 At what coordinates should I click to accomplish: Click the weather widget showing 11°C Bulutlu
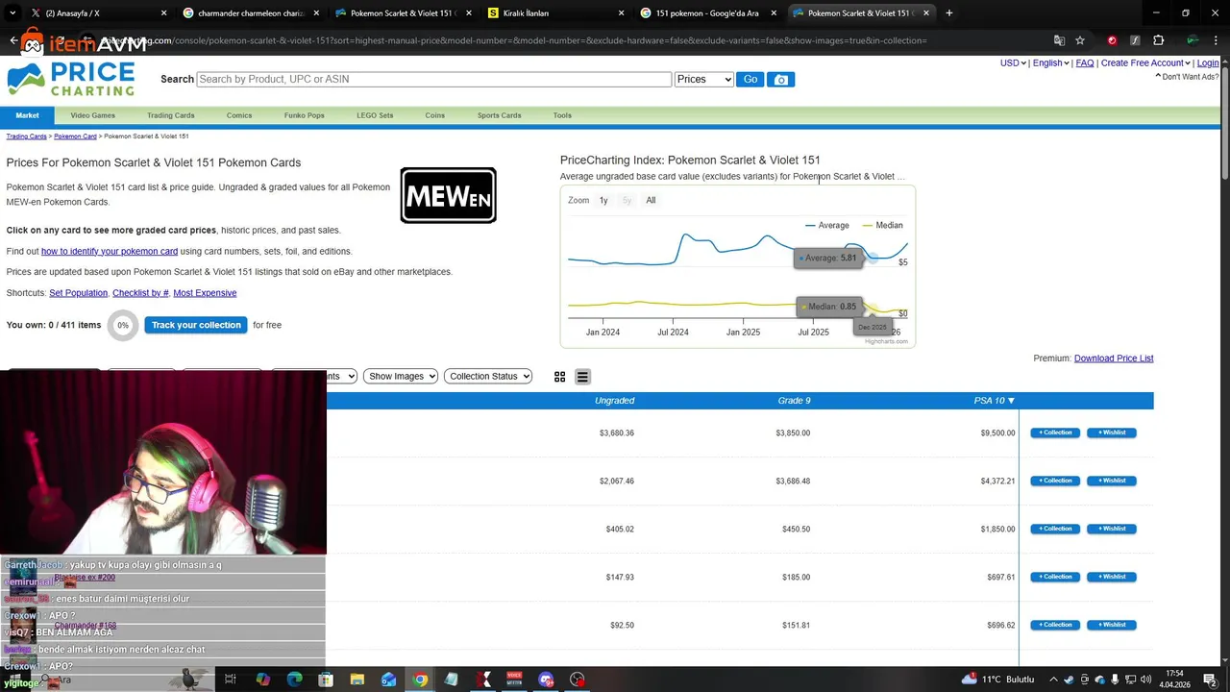tap(996, 680)
